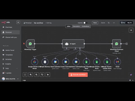Open Insights page

(6, 64)
